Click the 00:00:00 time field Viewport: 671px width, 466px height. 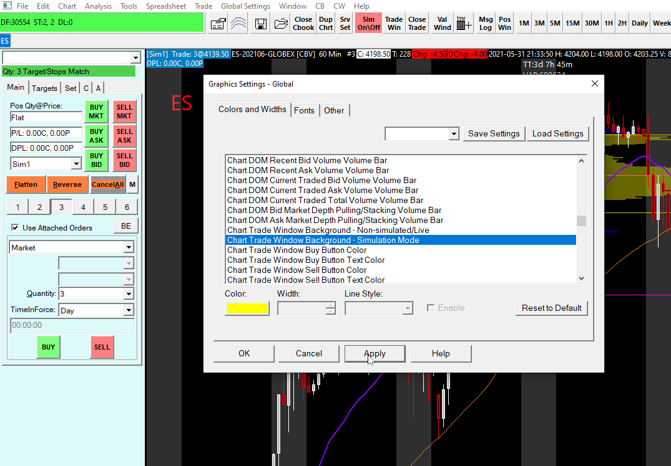click(x=72, y=325)
